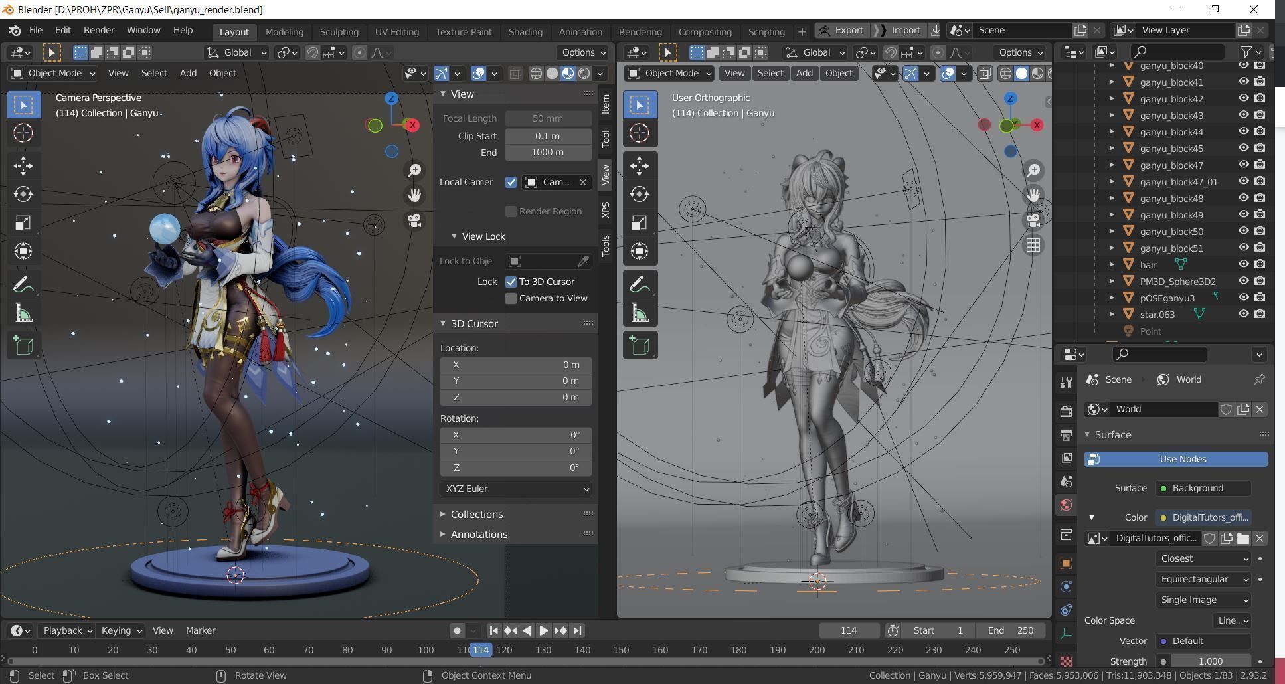Select the Transform tool in left viewport

(x=23, y=251)
